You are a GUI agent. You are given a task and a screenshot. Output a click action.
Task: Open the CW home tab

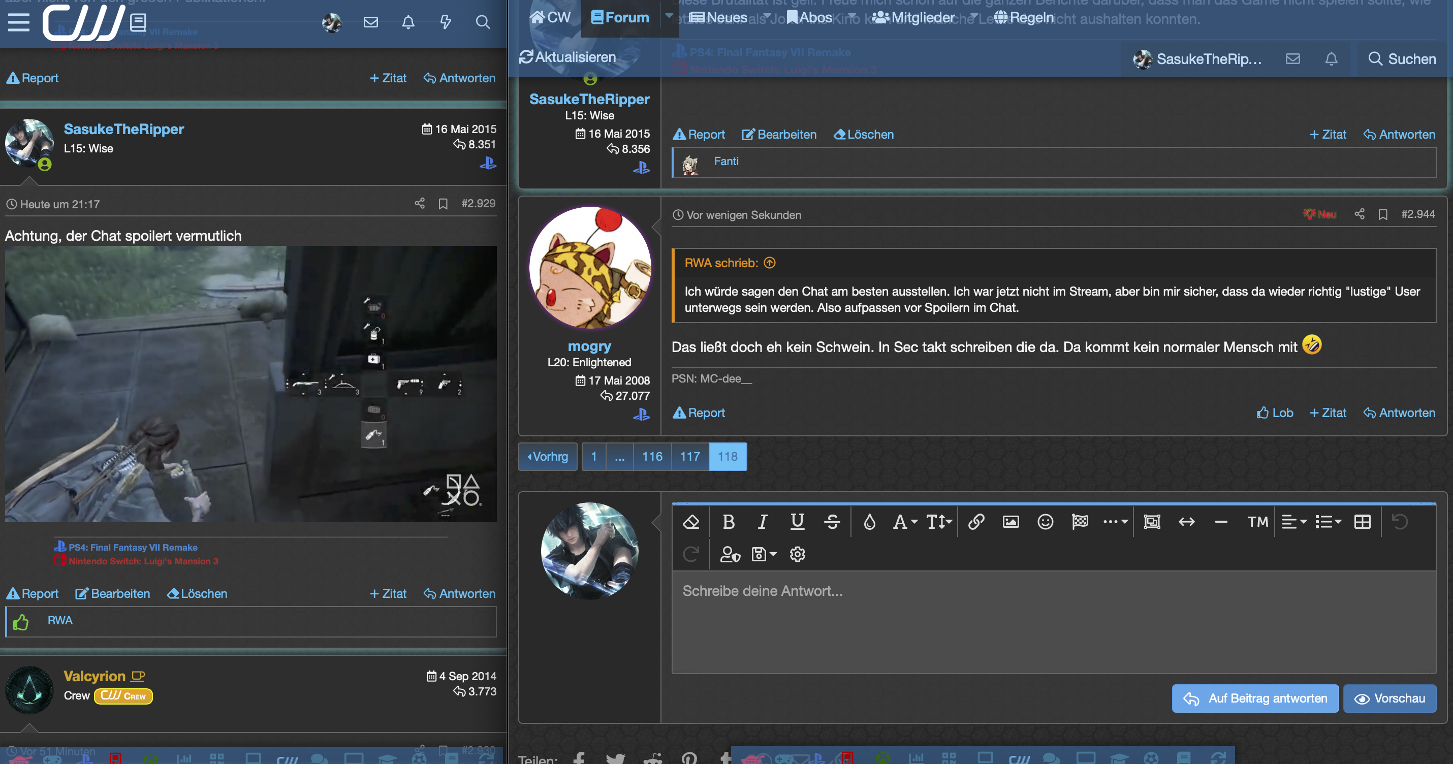click(x=550, y=17)
